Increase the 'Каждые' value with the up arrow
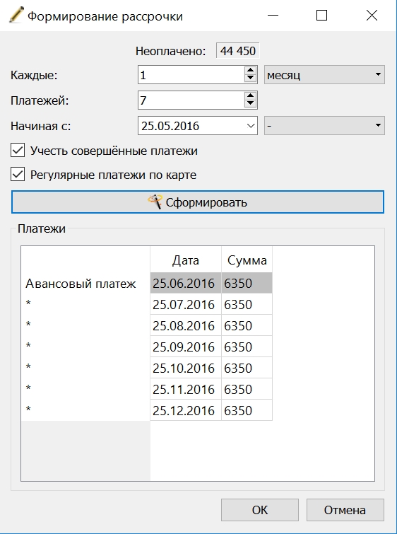 pos(250,71)
